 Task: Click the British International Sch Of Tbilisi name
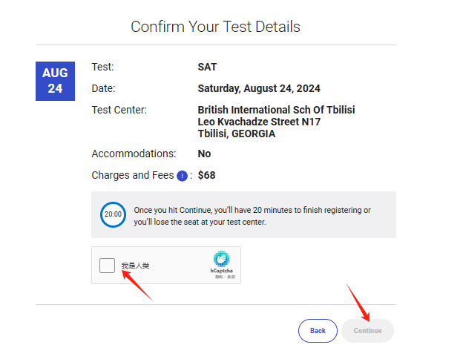tap(276, 110)
